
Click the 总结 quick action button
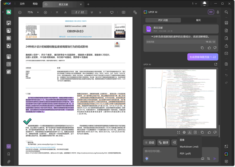point(149,143)
